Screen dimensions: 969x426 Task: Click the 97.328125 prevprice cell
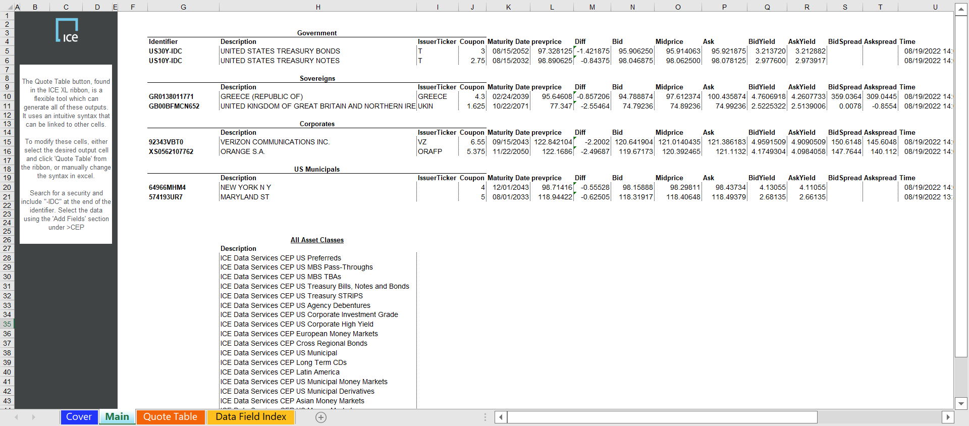coord(552,51)
